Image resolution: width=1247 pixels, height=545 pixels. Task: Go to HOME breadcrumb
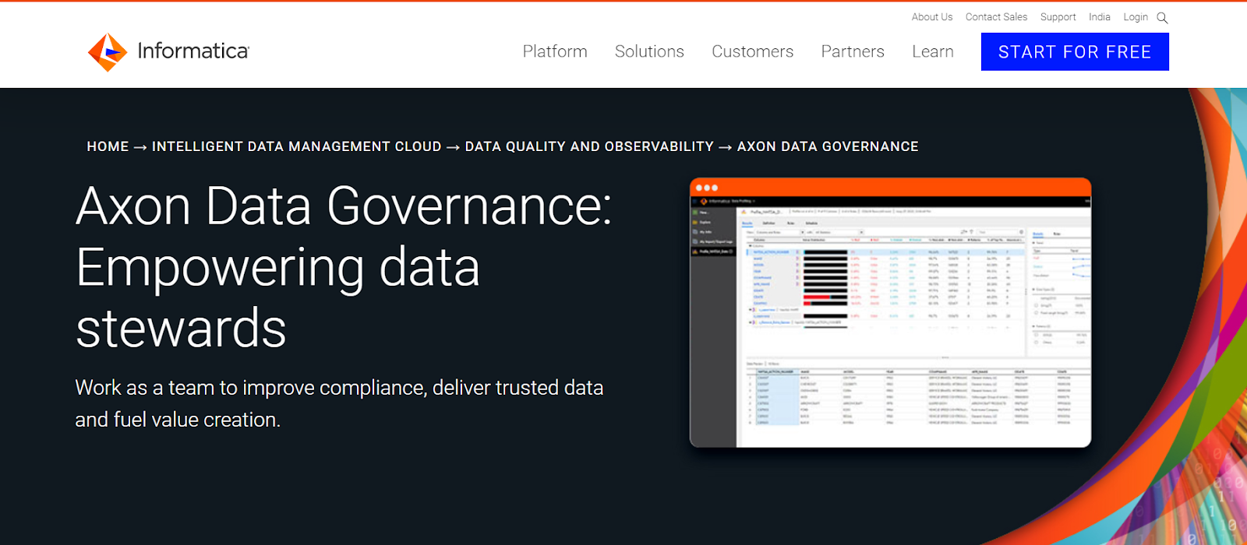coord(108,146)
